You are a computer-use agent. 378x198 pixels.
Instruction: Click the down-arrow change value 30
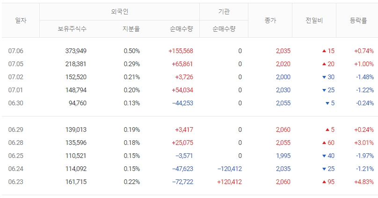(328, 77)
